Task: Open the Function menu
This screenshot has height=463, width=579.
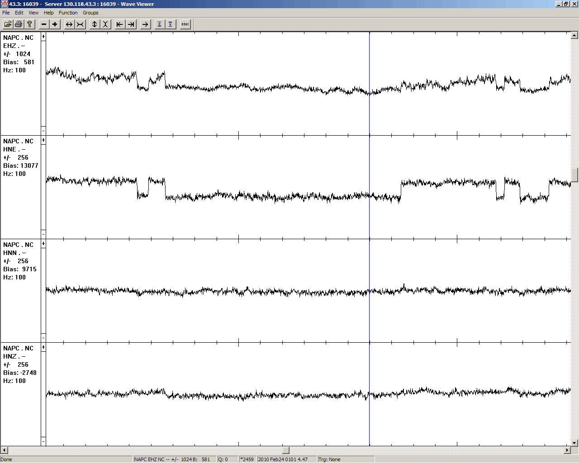Action: coord(68,13)
